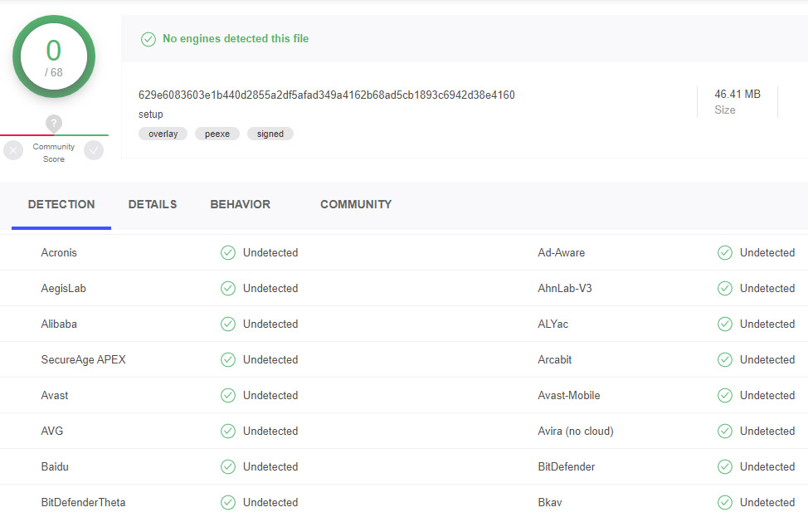Click the SHA-256 file hash text
The image size is (808, 517).
point(327,95)
